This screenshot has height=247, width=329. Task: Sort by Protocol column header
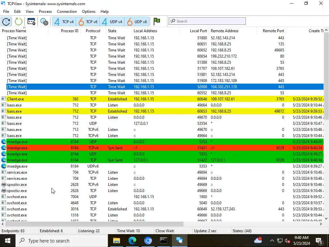[x=93, y=31]
